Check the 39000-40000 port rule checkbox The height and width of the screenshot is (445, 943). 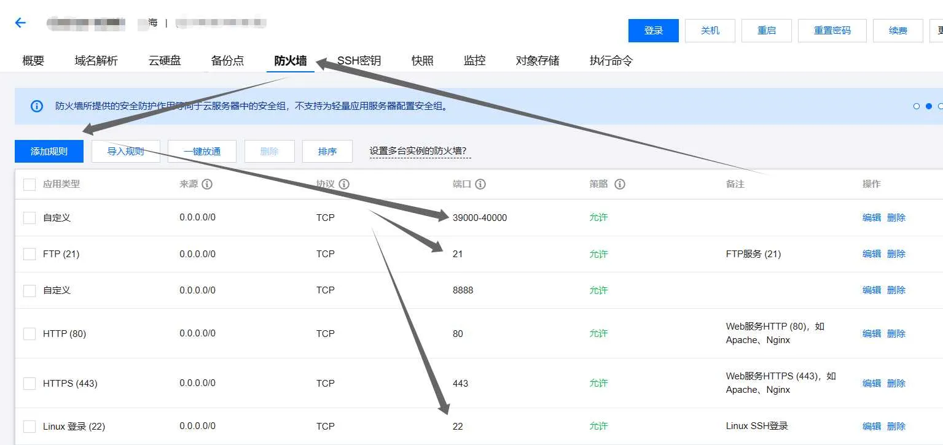(x=29, y=218)
